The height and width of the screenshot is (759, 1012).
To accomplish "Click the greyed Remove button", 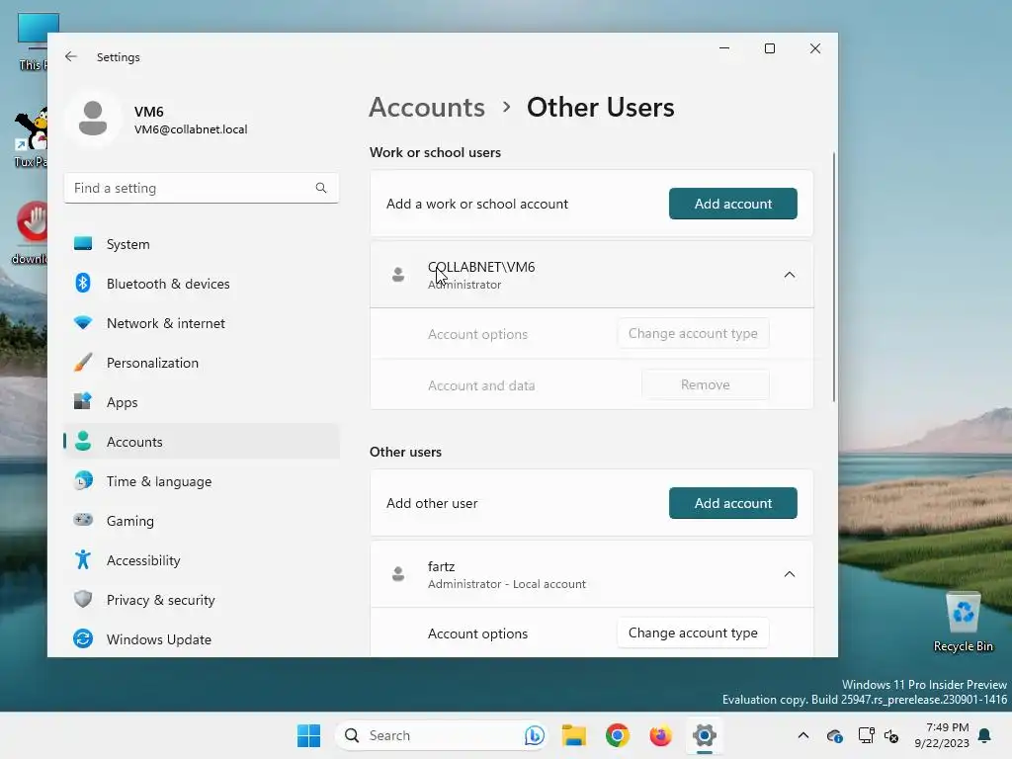I will [705, 384].
